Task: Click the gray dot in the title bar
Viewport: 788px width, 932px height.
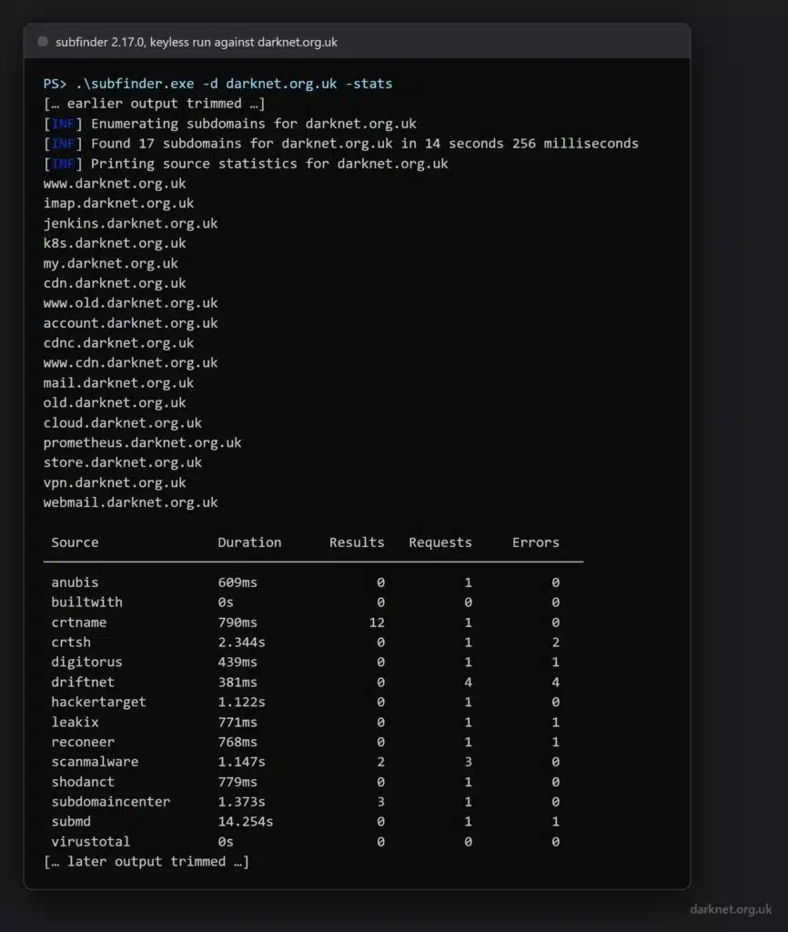Action: (43, 42)
